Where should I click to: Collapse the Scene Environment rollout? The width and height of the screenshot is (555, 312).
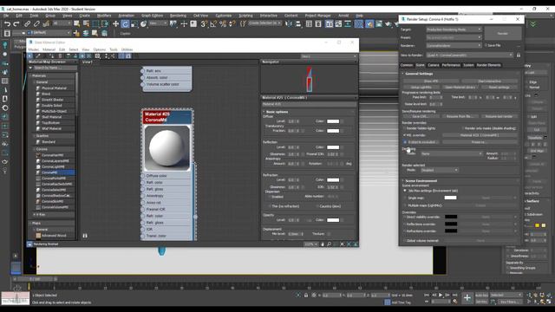421,181
